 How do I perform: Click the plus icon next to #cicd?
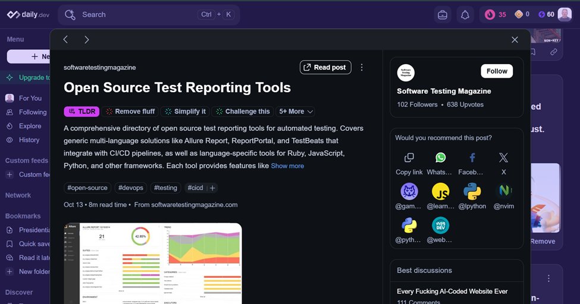[213, 188]
